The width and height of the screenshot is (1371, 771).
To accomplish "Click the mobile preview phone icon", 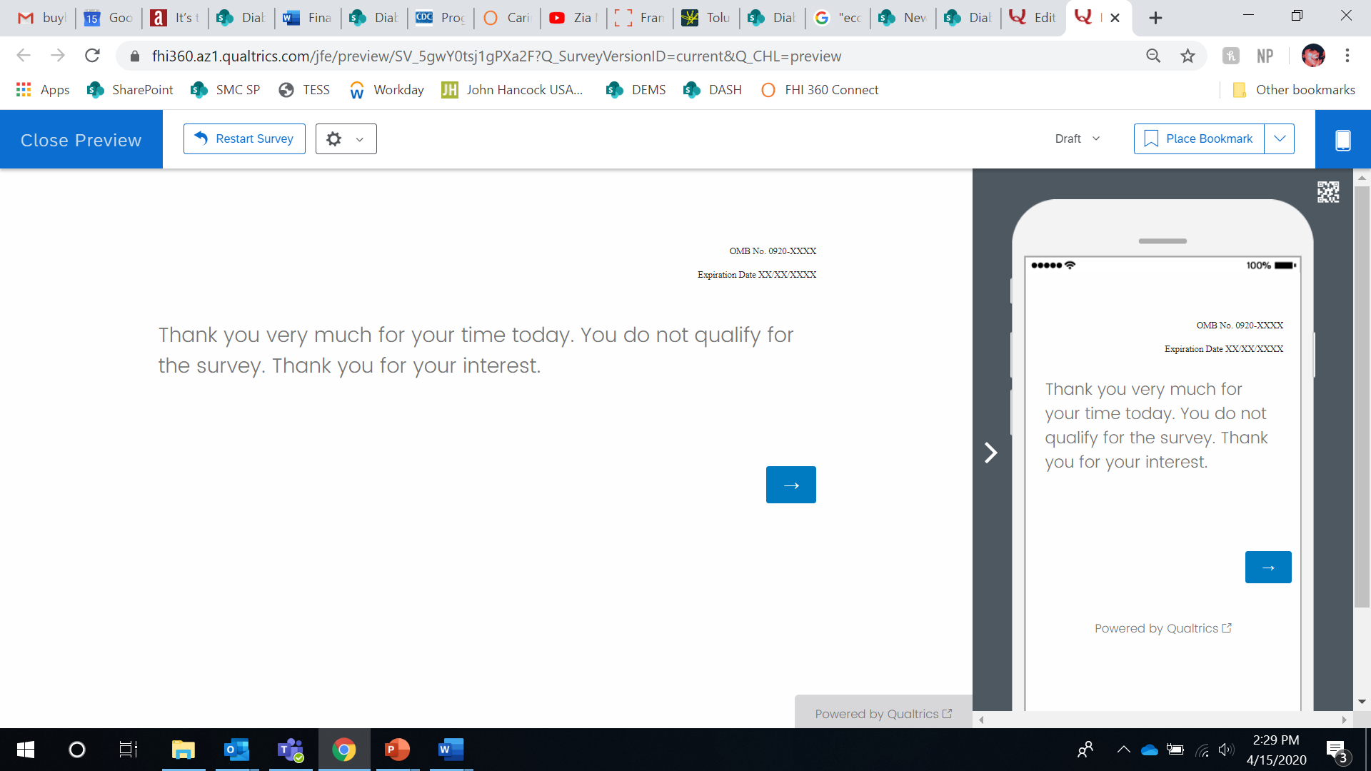I will 1342,140.
